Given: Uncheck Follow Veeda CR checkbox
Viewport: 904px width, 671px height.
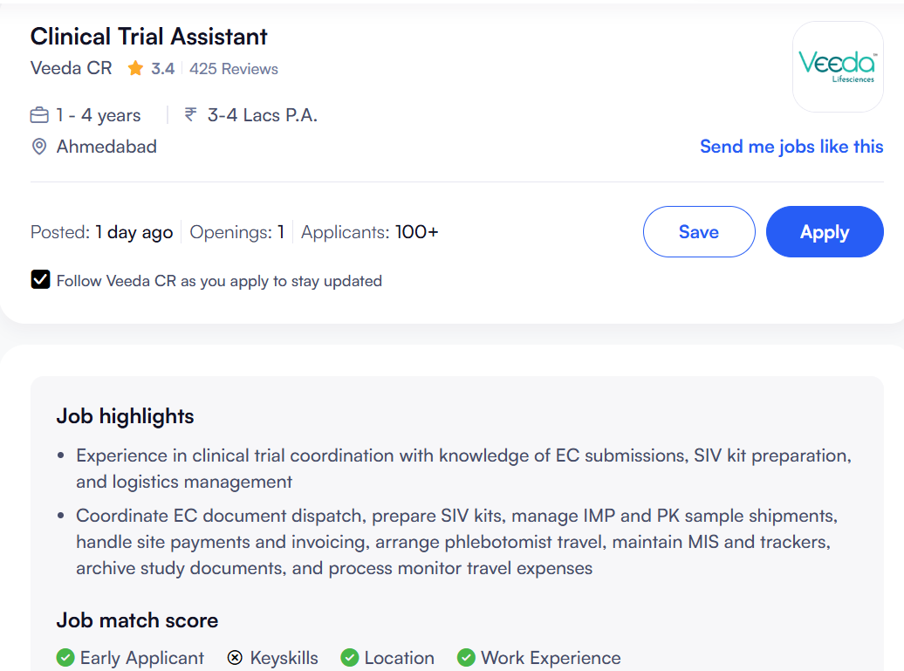Looking at the screenshot, I should pyautogui.click(x=40, y=279).
